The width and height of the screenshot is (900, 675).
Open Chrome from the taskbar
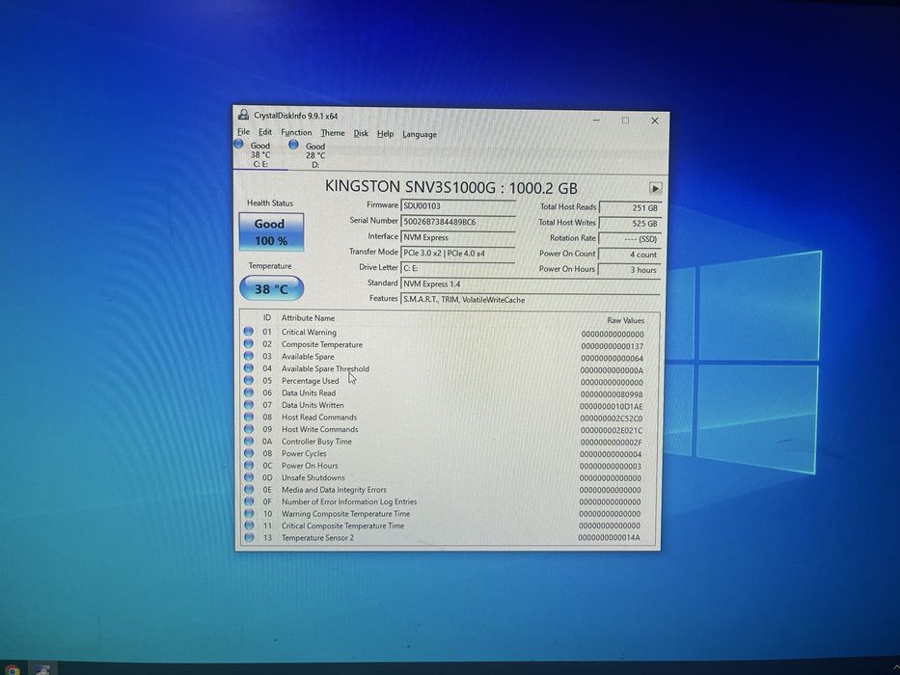pos(11,669)
